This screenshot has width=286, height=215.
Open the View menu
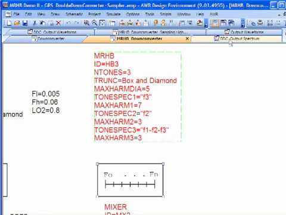41,14
